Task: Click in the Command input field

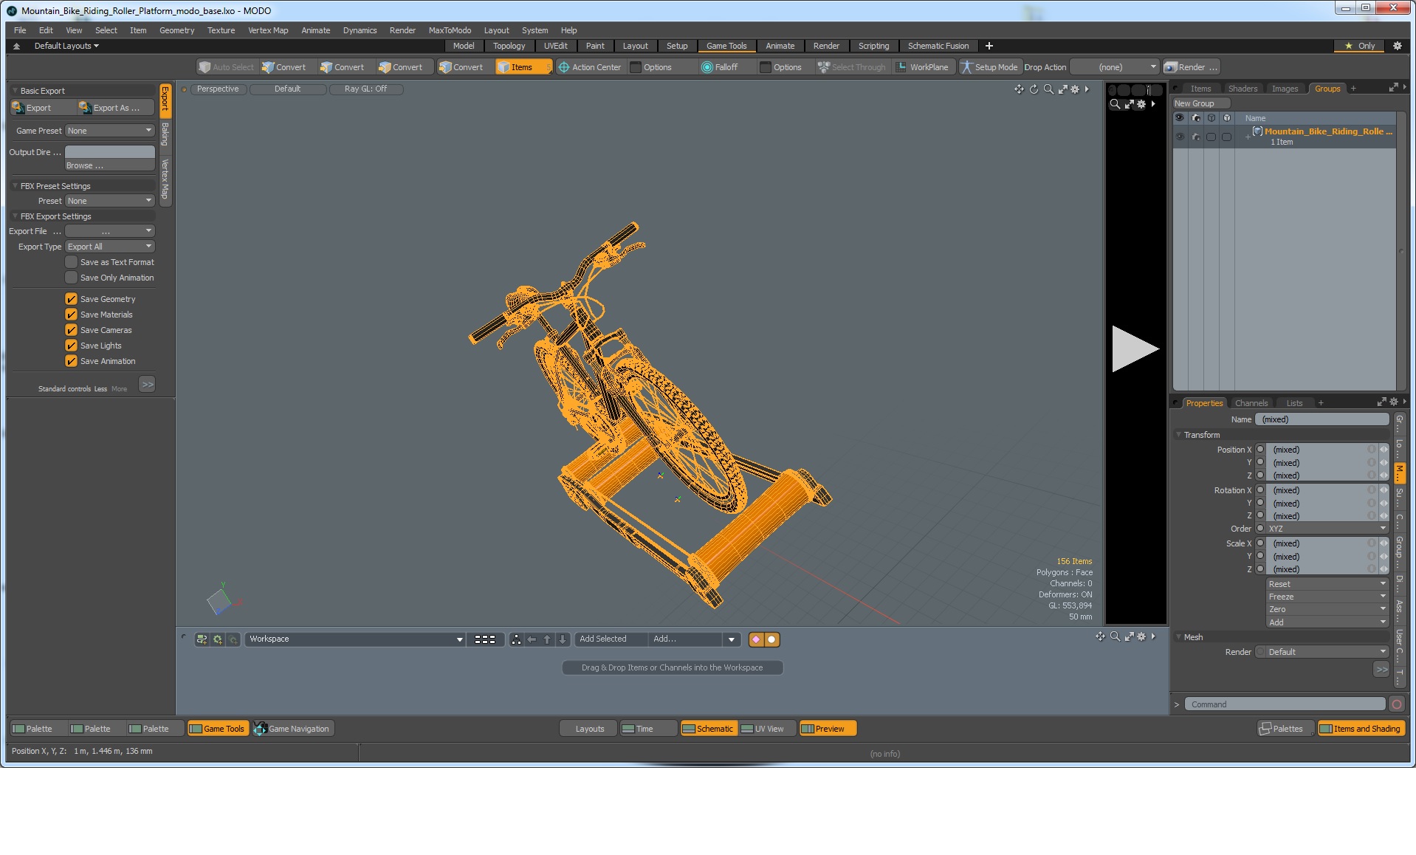Action: click(1285, 704)
